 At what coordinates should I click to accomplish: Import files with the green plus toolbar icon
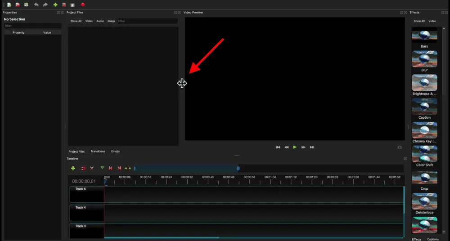click(55, 4)
